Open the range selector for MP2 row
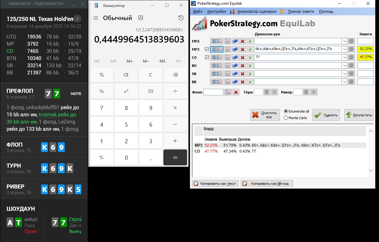Image resolution: width=379 pixels, height=242 pixels. point(217,41)
